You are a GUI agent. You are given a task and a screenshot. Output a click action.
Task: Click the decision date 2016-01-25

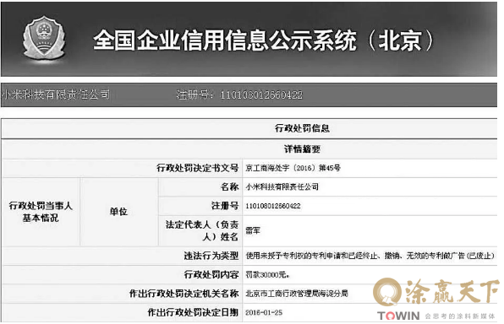[264, 312]
